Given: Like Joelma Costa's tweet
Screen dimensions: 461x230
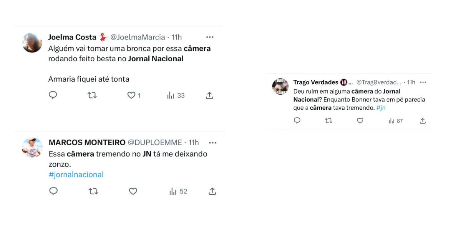Looking at the screenshot, I should pyautogui.click(x=131, y=95).
